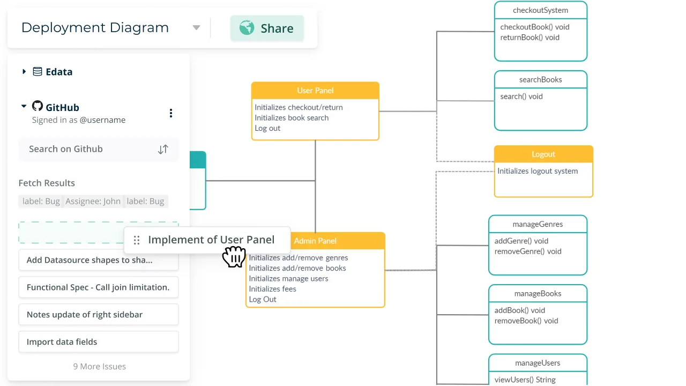Open 'Import data fields' issue
Viewport: 686px width, 386px height.
click(x=99, y=342)
